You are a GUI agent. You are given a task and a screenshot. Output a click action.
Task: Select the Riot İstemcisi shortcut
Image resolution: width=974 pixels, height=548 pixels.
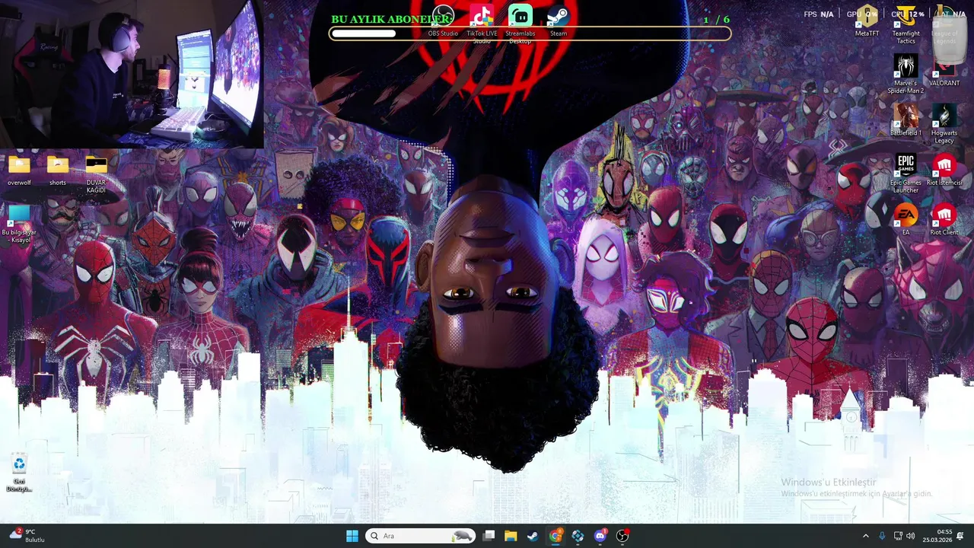[944, 170]
